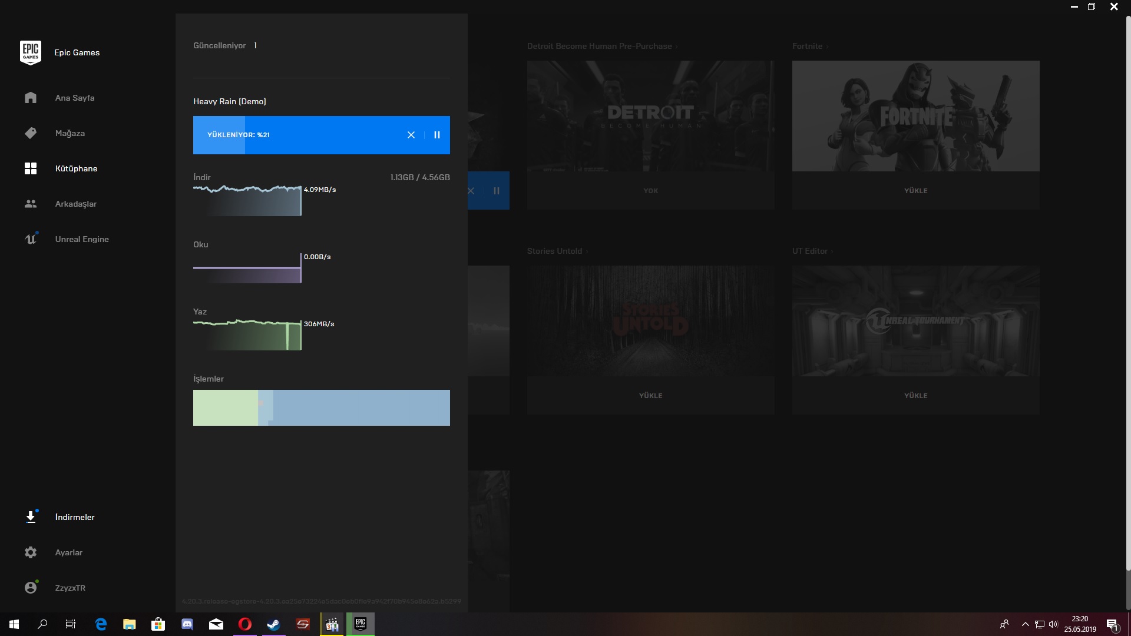Go to Unreal Engine menu label
Screen dimensions: 1131x636
tap(82, 239)
